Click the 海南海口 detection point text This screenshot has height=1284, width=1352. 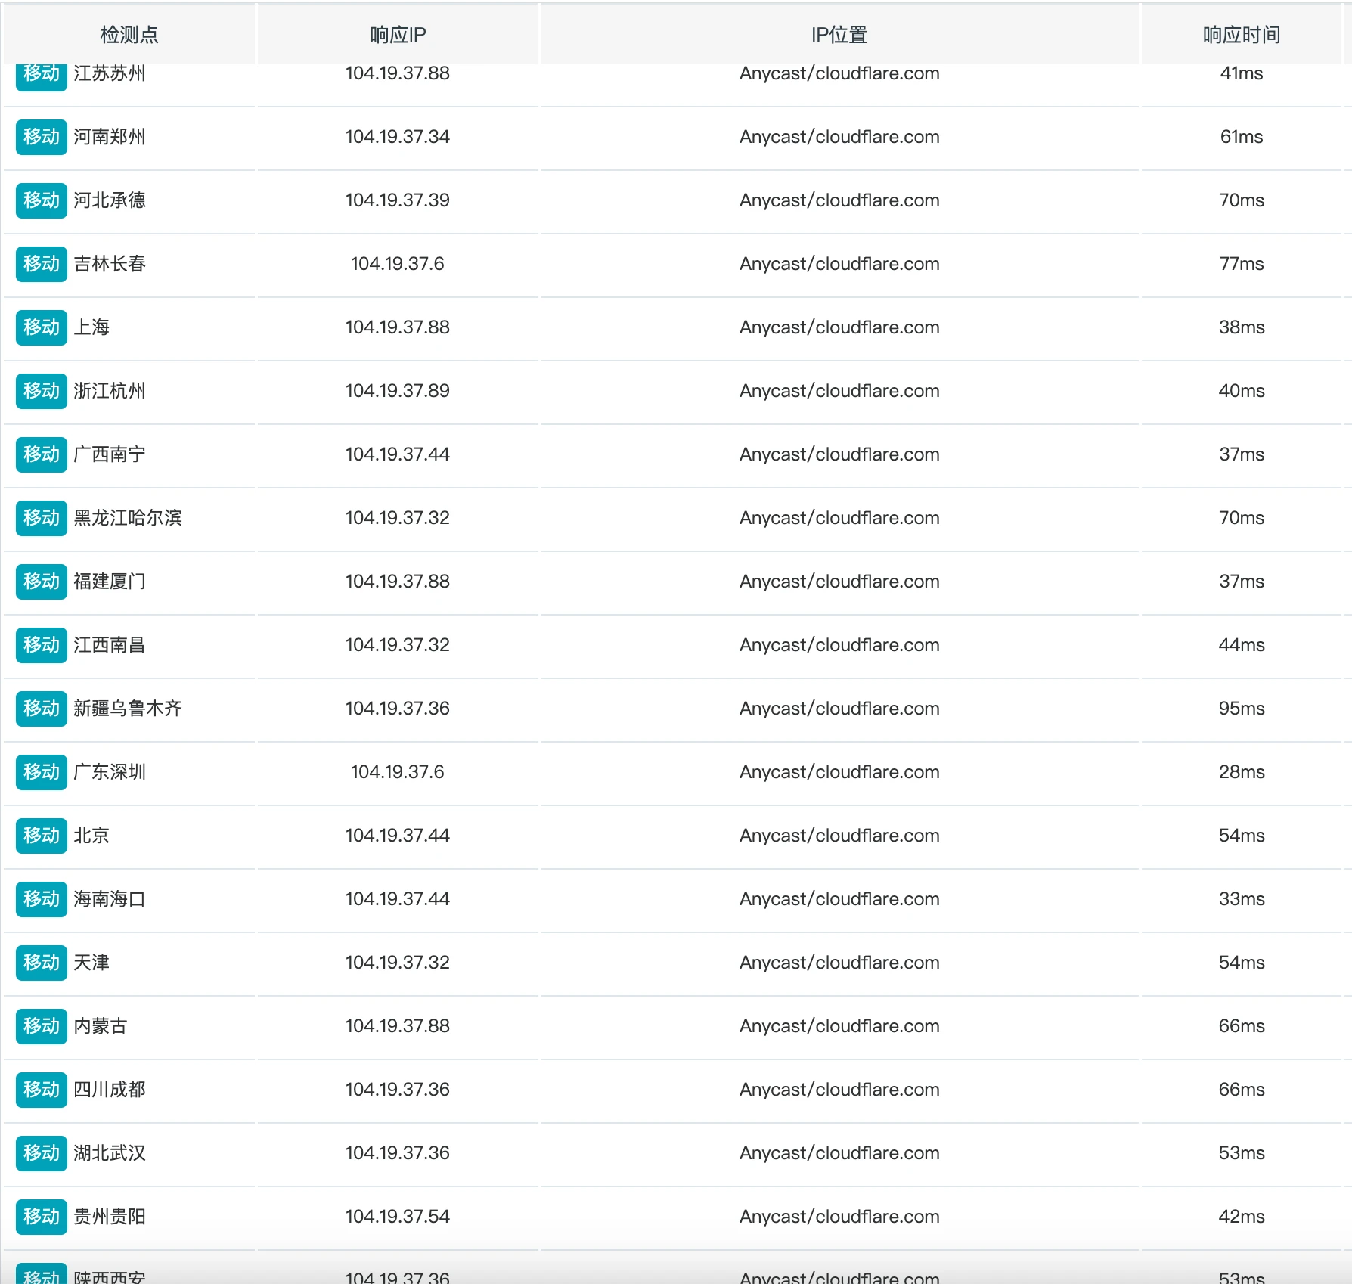pos(110,899)
